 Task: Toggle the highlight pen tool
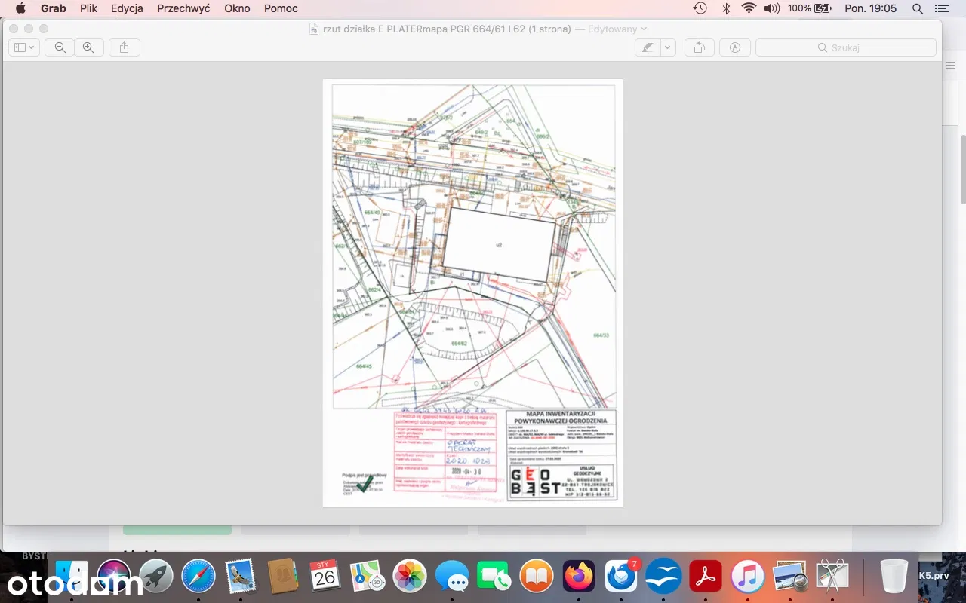pyautogui.click(x=647, y=47)
